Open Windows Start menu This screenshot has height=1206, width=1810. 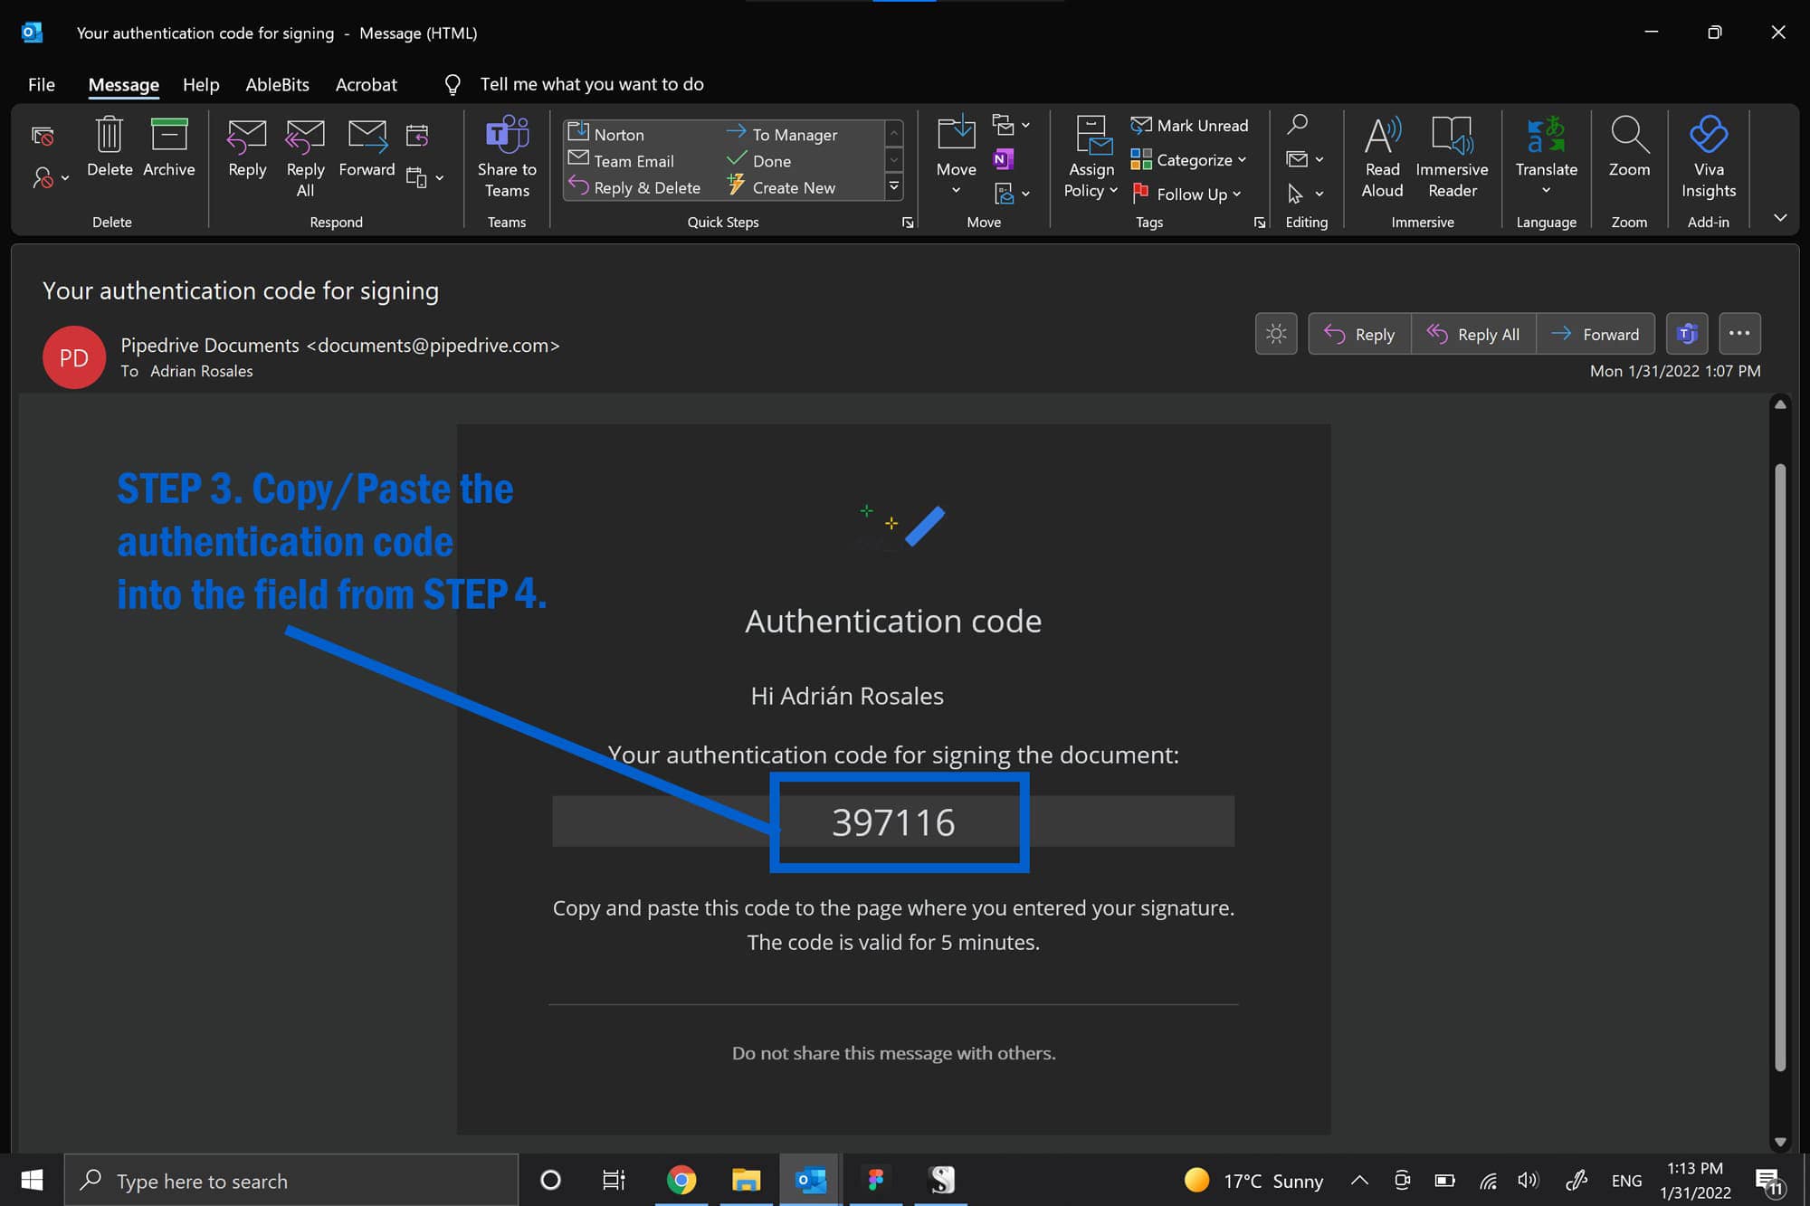point(32,1180)
